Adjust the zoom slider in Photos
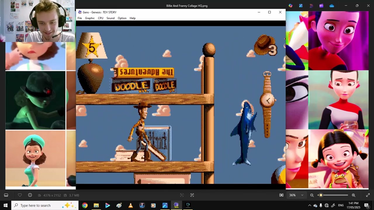This screenshot has height=210, width=374. tap(333, 195)
